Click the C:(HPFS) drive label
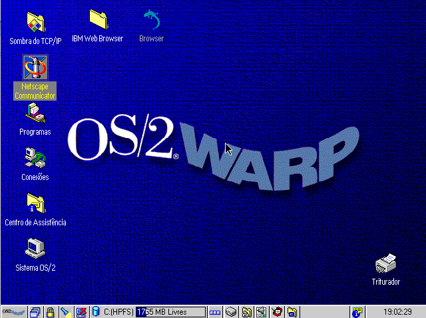The image size is (426, 318). (117, 312)
